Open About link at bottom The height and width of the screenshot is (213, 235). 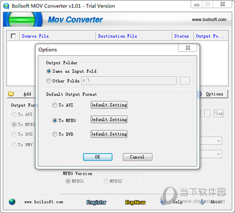(x=216, y=202)
